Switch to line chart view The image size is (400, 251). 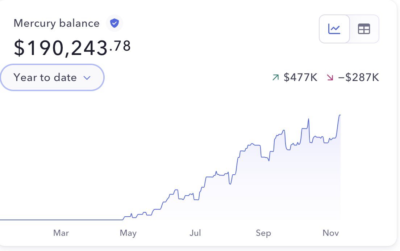click(334, 29)
